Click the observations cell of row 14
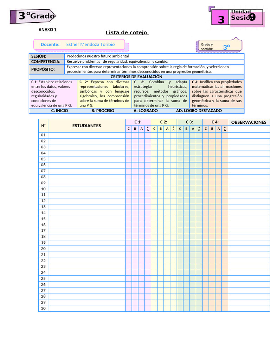 pos(249,213)
